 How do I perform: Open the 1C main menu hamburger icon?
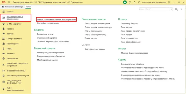tap(9, 2)
